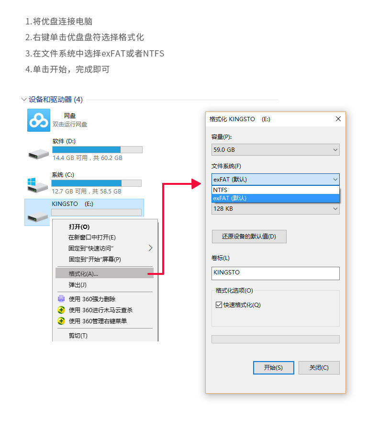This screenshot has width=378, height=431.
Task: Click the D: drive usage bar
Action: click(97, 149)
